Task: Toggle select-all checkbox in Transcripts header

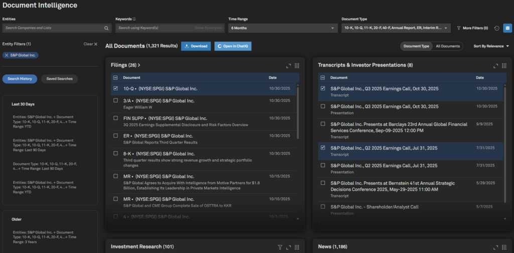Action: tap(323, 78)
